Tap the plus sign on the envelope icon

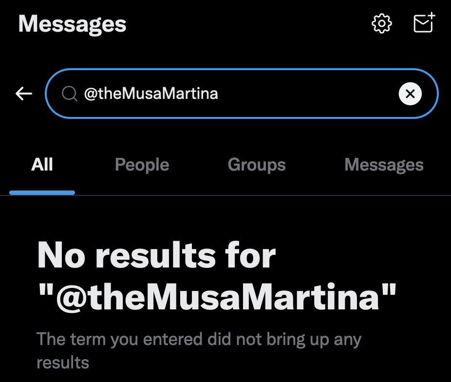click(431, 17)
